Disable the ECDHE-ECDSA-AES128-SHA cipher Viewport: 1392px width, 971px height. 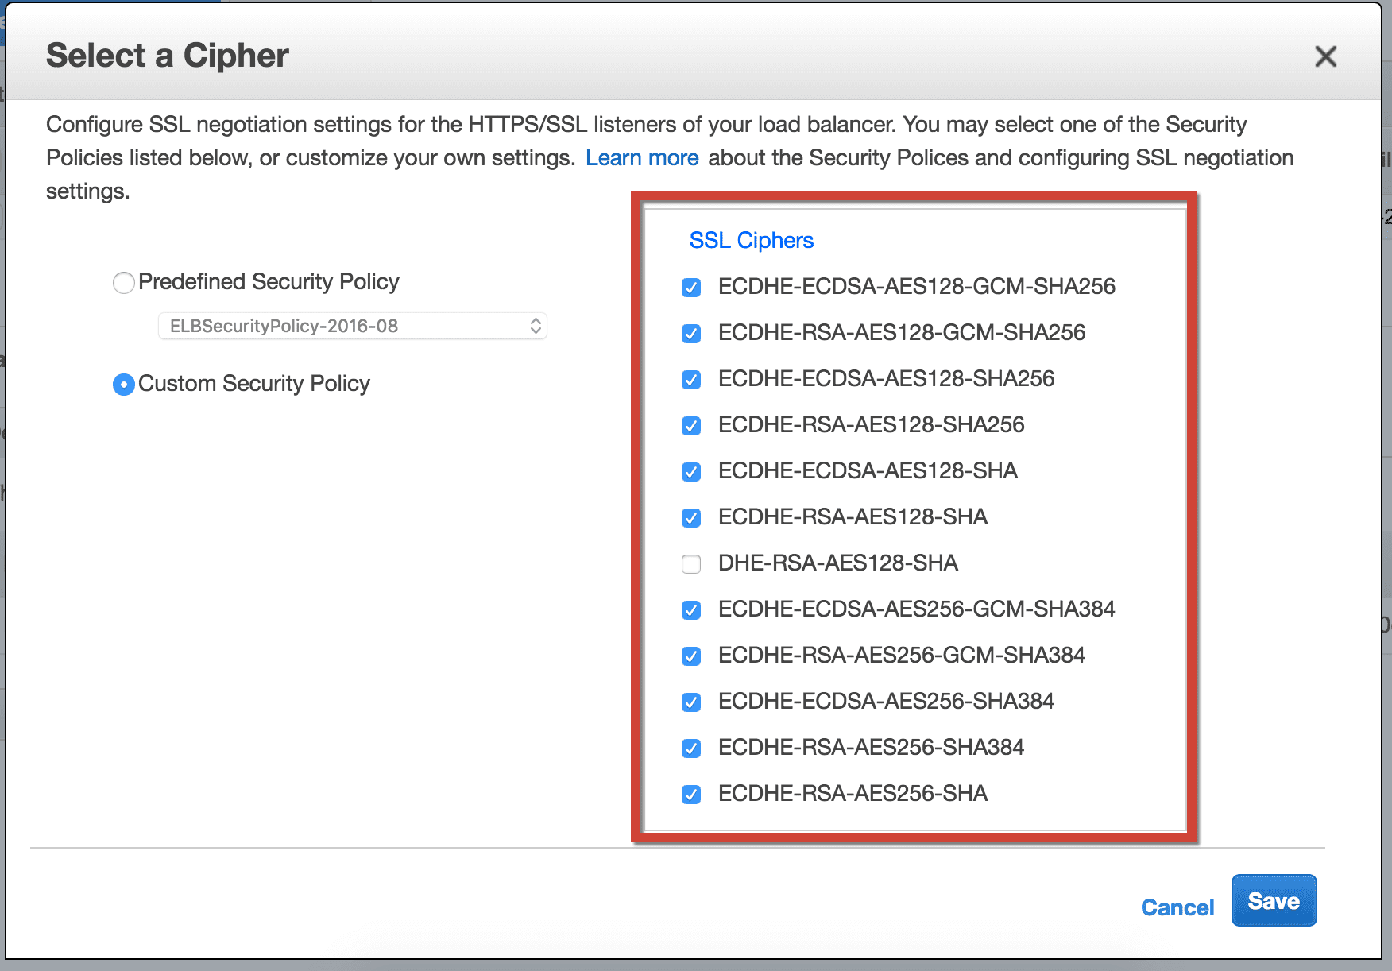(691, 472)
